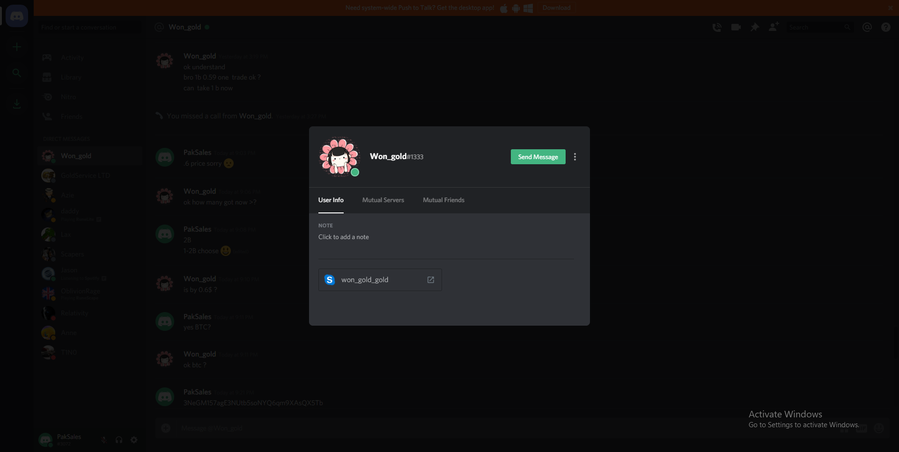Screen dimensions: 899x452
Task: Click the 'yes BTC?' message from PakSales
Action: (197, 327)
